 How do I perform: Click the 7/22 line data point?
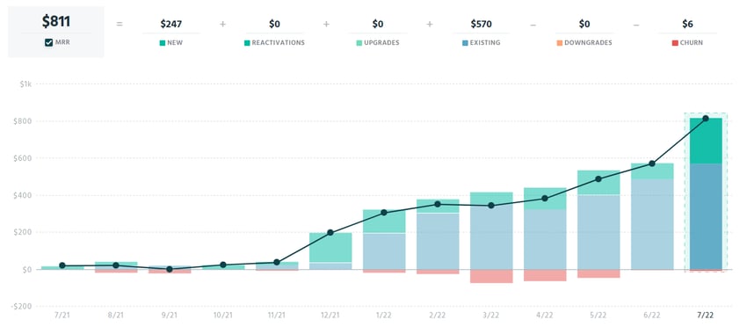tap(706, 118)
